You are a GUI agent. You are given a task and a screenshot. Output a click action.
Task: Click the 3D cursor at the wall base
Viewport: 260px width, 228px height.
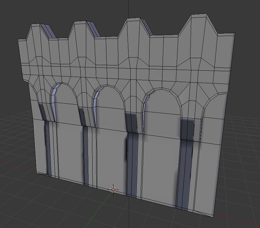tap(113, 189)
